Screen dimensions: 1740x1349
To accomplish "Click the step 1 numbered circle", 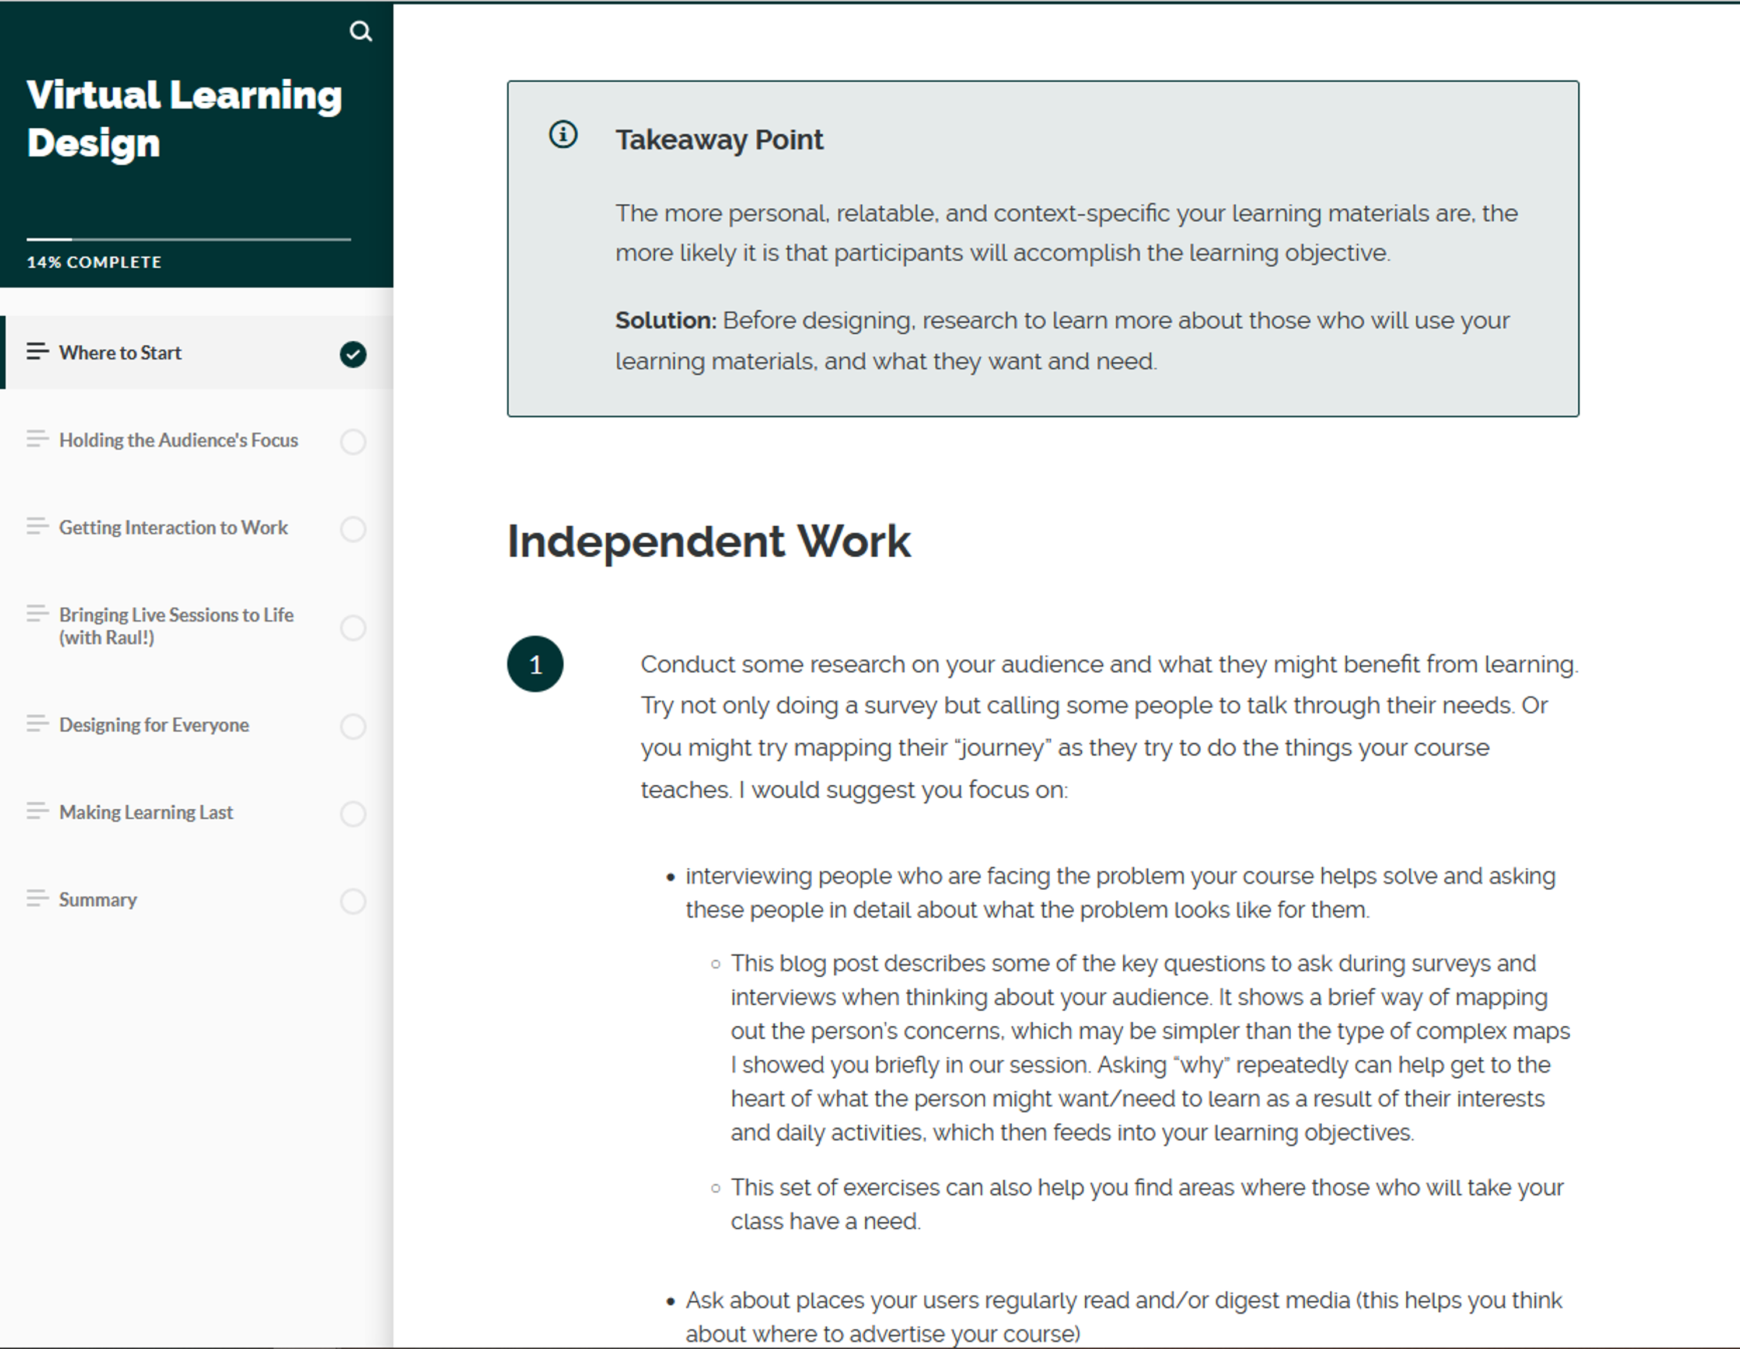I will 536,664.
